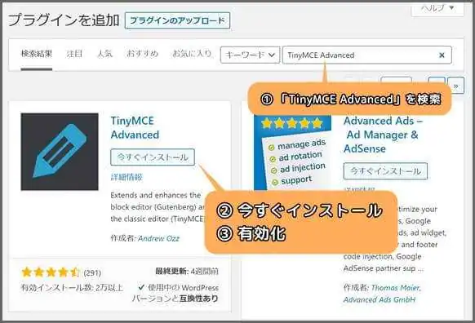Clear the search field with the X icon

click(442, 55)
